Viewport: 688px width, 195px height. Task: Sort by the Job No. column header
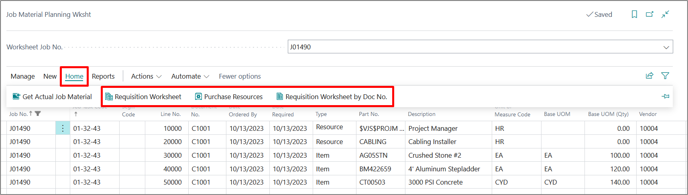(x=18, y=114)
